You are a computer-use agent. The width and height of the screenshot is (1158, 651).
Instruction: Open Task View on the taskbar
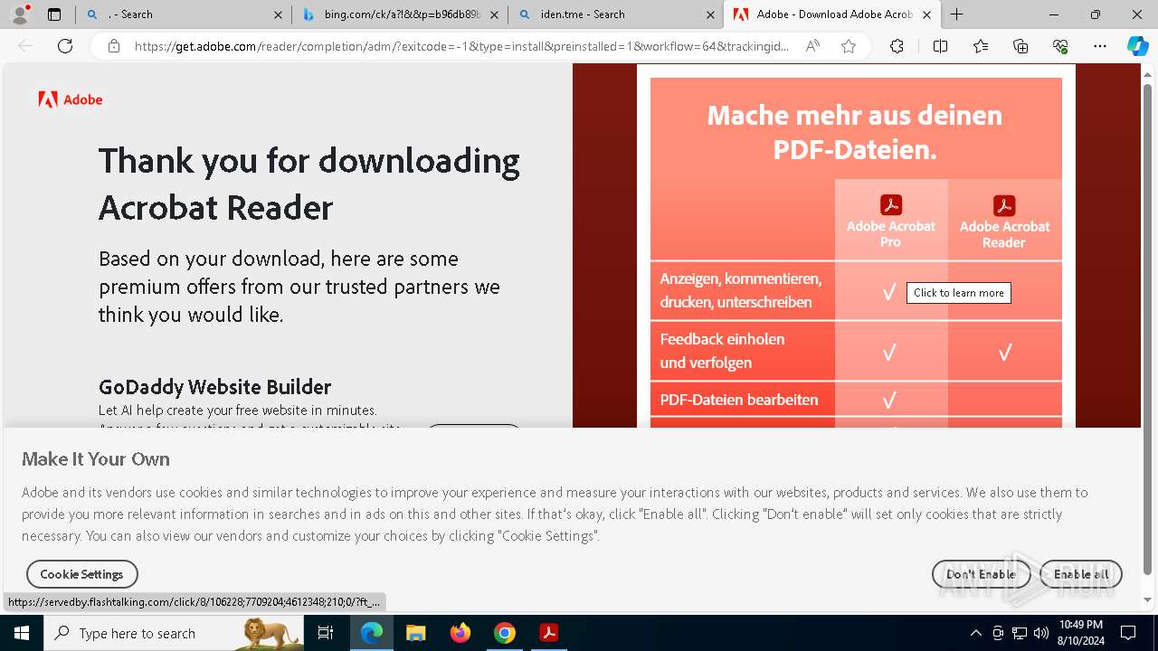click(326, 633)
